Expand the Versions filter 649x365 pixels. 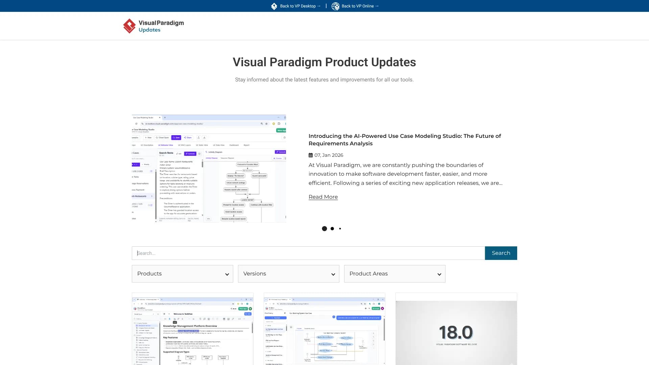pyautogui.click(x=288, y=274)
